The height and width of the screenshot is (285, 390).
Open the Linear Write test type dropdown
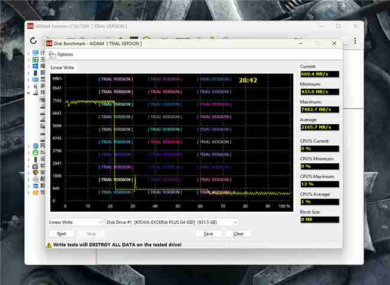tap(76, 222)
